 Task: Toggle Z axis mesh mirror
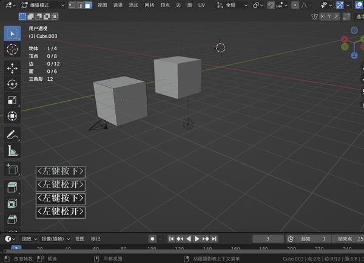click(336, 16)
